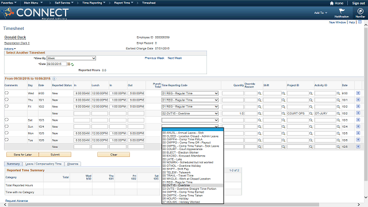
Task: Click the vertical scrollbar down arrow
Action: [366, 198]
